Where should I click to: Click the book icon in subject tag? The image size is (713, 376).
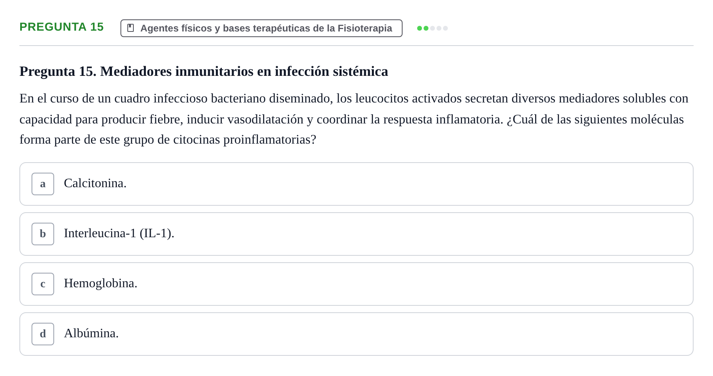pos(131,28)
